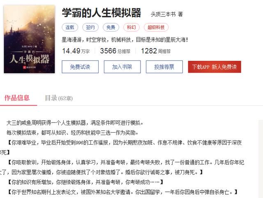
Task: Add book with 加入书架 button
Action: tap(122, 67)
